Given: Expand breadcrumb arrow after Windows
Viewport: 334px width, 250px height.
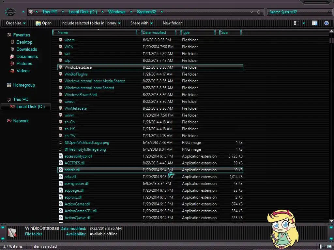Looking at the screenshot, I should [x=131, y=12].
